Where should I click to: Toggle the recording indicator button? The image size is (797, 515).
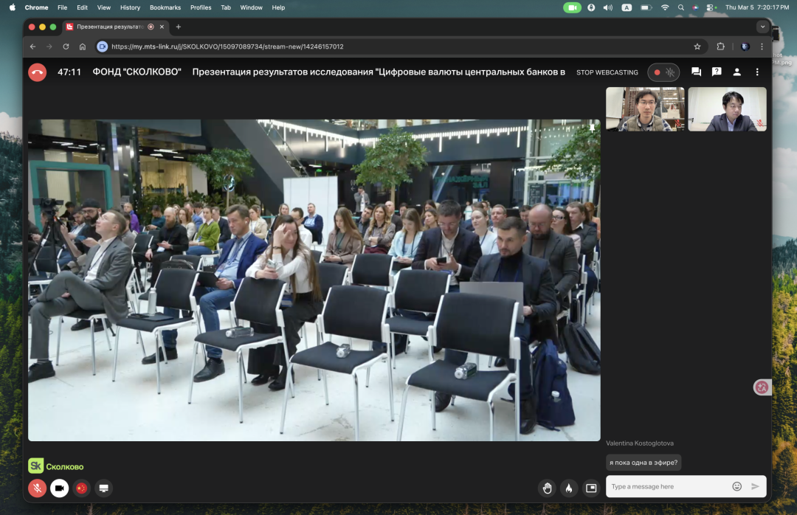click(x=663, y=72)
